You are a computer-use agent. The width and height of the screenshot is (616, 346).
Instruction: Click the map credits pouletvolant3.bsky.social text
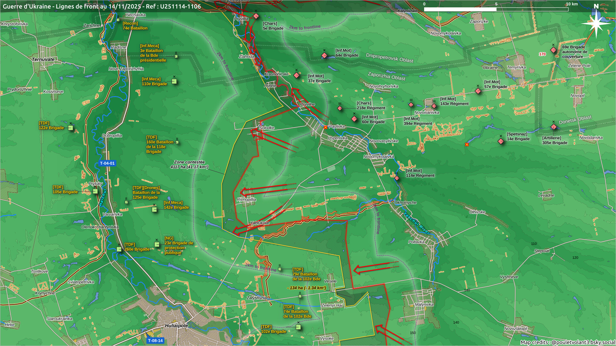(x=567, y=342)
